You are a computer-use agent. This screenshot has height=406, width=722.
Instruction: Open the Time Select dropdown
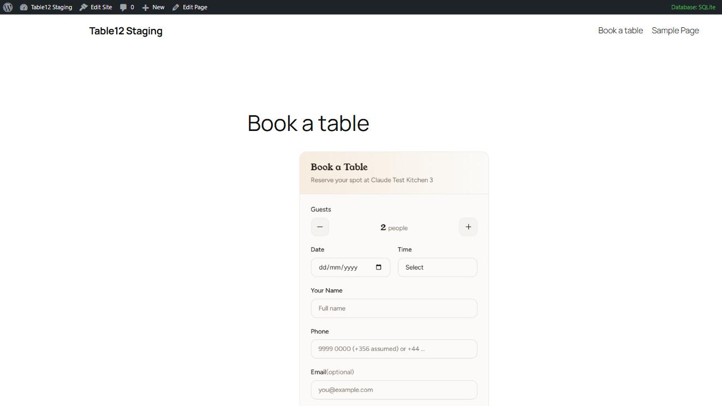[438, 267]
